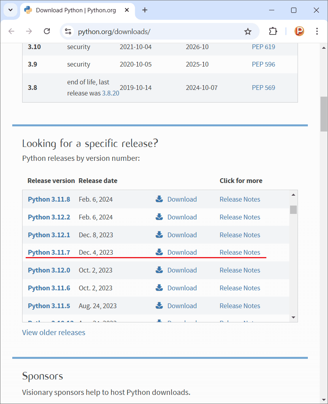Open Release Notes for Python 3.12.1
Image resolution: width=328 pixels, height=404 pixels.
[240, 235]
